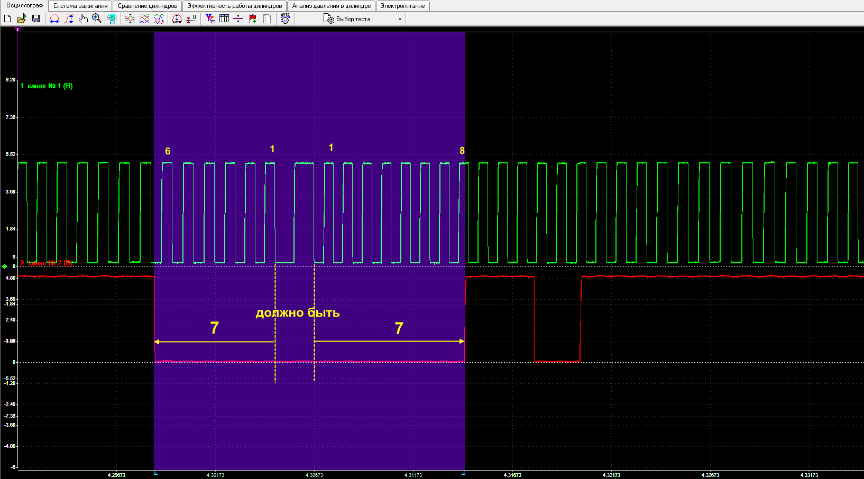Expand the Выбор теста arrow

[400, 20]
